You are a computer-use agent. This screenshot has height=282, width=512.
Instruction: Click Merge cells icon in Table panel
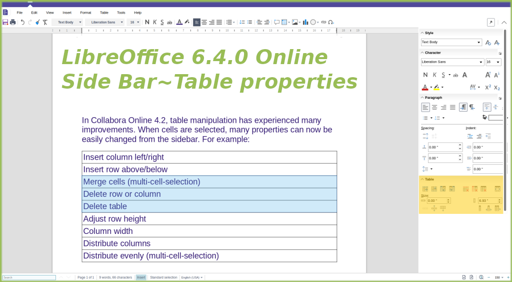497,189
